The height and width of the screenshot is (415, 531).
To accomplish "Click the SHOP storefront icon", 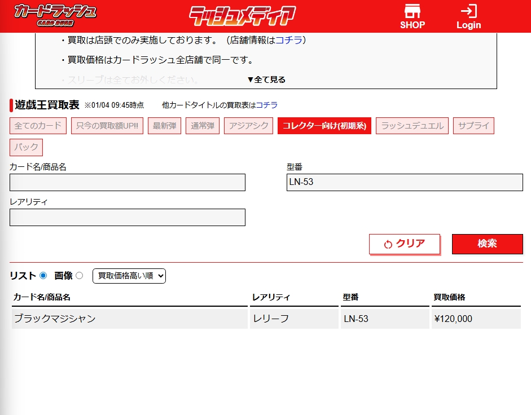I will pyautogui.click(x=412, y=12).
